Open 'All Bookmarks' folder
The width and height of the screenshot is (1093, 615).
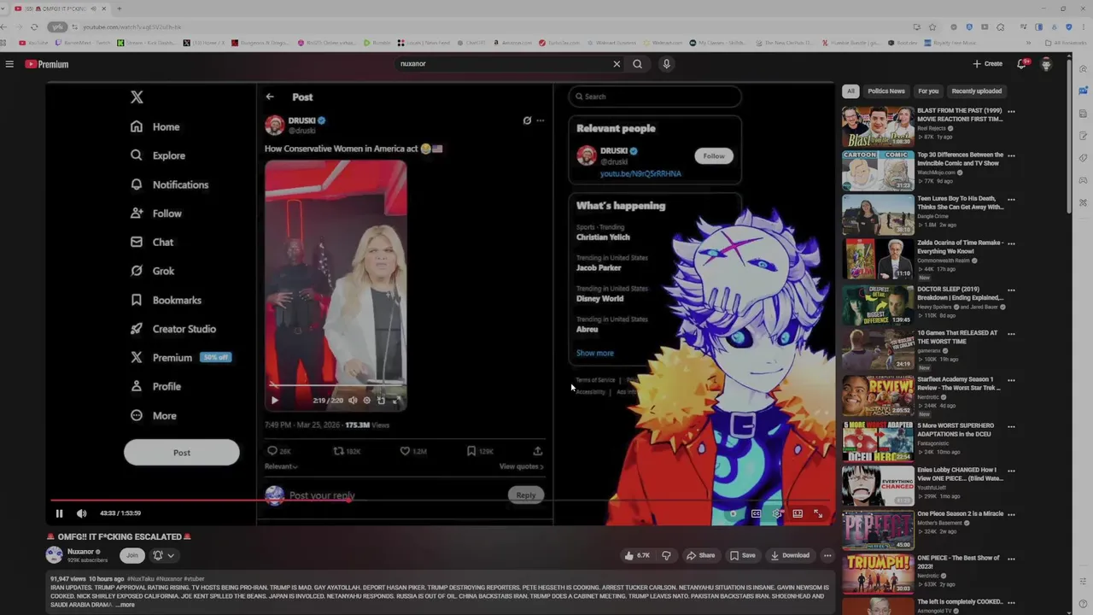[1067, 43]
